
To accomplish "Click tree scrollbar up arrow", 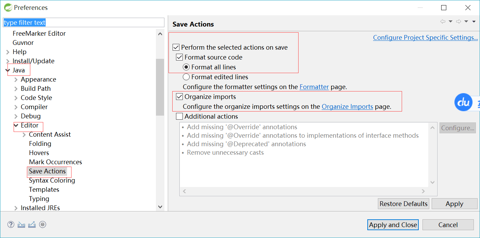I will pyautogui.click(x=160, y=34).
